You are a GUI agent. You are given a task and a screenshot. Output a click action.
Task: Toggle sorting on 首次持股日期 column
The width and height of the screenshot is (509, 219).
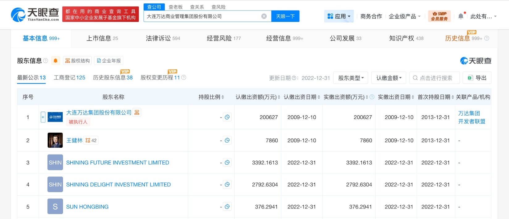tap(453, 97)
